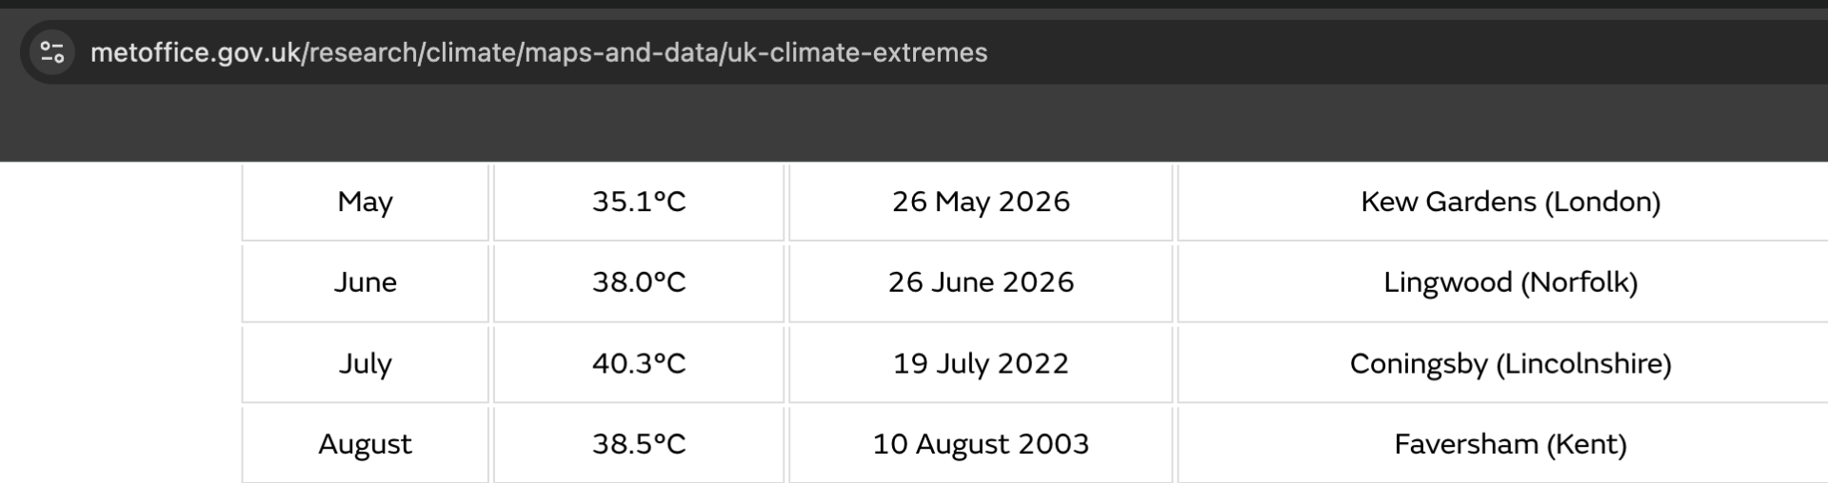
Task: Select the May month cell
Action: pos(366,202)
